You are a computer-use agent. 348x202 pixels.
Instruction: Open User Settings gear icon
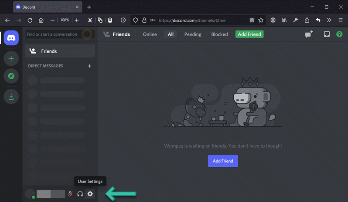[90, 194]
